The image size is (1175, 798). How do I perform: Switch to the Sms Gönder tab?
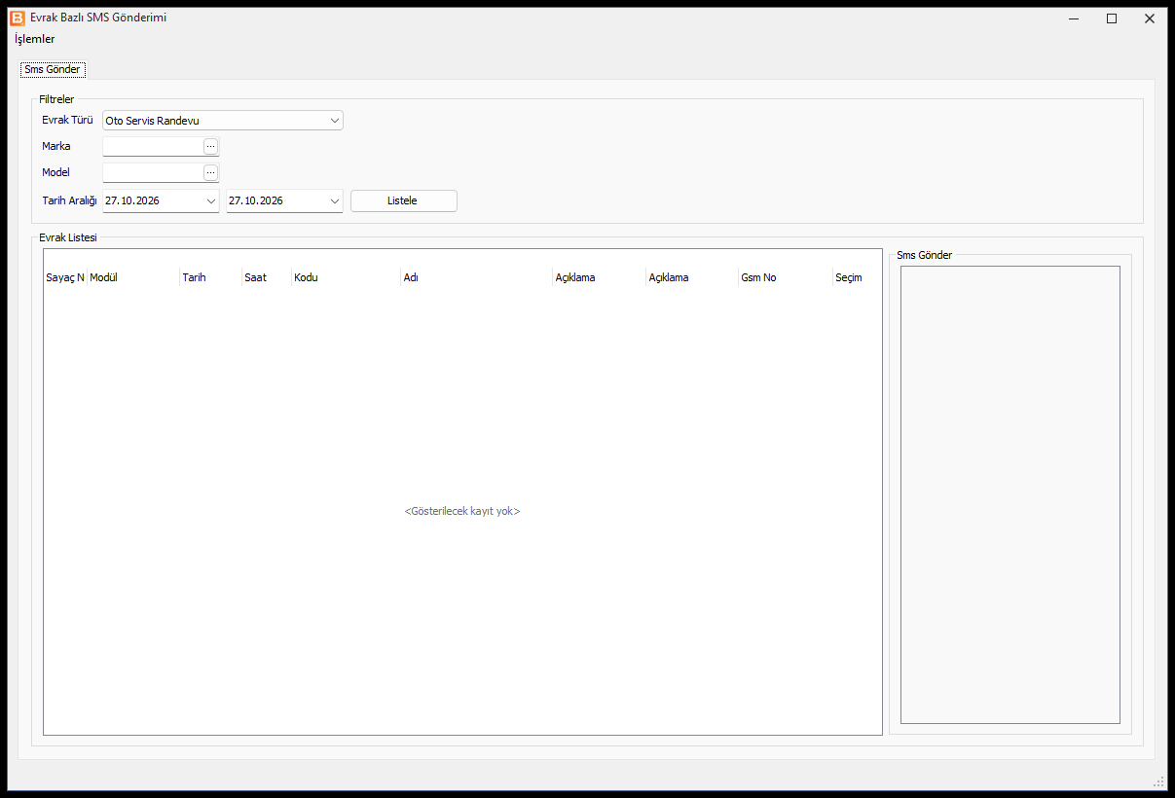tap(53, 70)
